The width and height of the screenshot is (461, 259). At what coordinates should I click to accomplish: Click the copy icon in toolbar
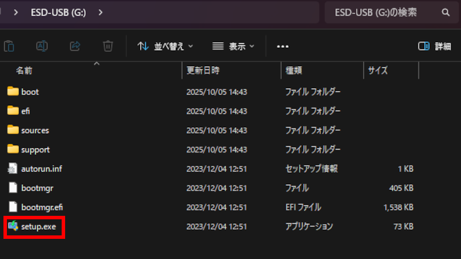click(9, 46)
